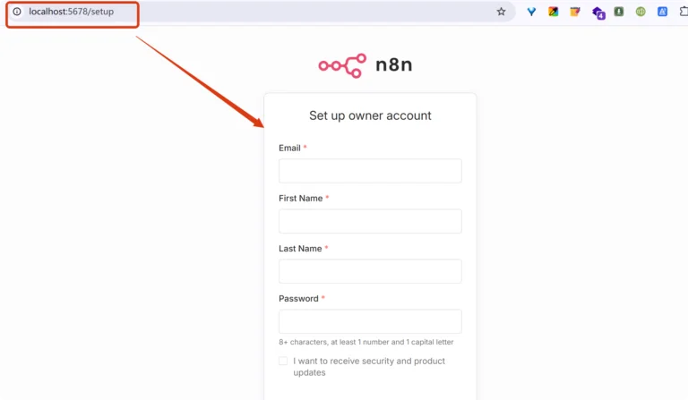The image size is (688, 400).
Task: Click the site information icon in address bar
Action: (x=16, y=12)
